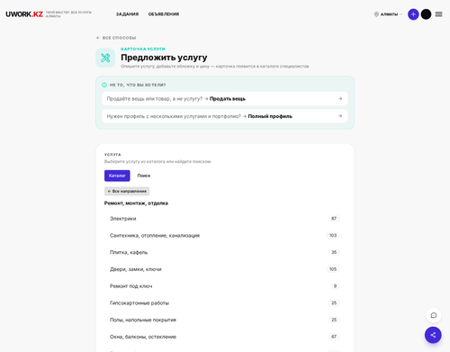Click the UWORK.KZ logo

click(24, 14)
